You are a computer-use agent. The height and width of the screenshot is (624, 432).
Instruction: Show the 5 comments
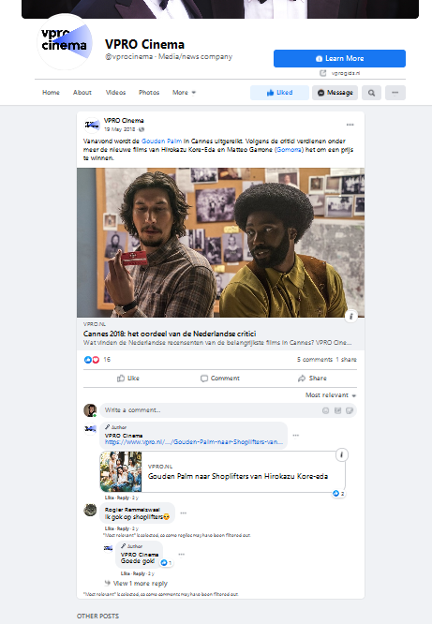click(x=315, y=360)
